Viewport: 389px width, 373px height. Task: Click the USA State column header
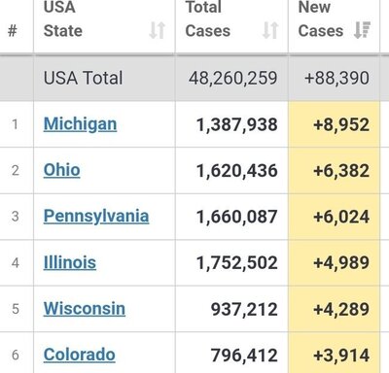pyautogui.click(x=104, y=26)
